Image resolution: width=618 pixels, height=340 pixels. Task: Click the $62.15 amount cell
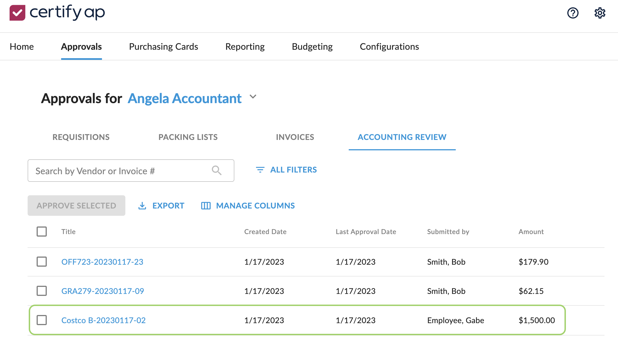tap(531, 291)
